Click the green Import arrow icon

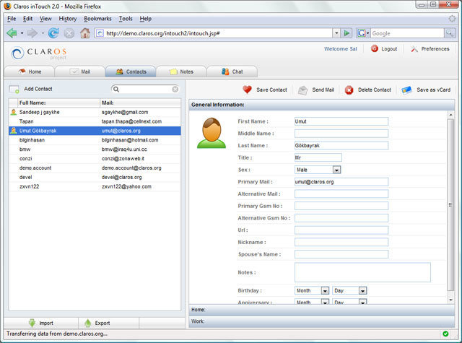32,323
